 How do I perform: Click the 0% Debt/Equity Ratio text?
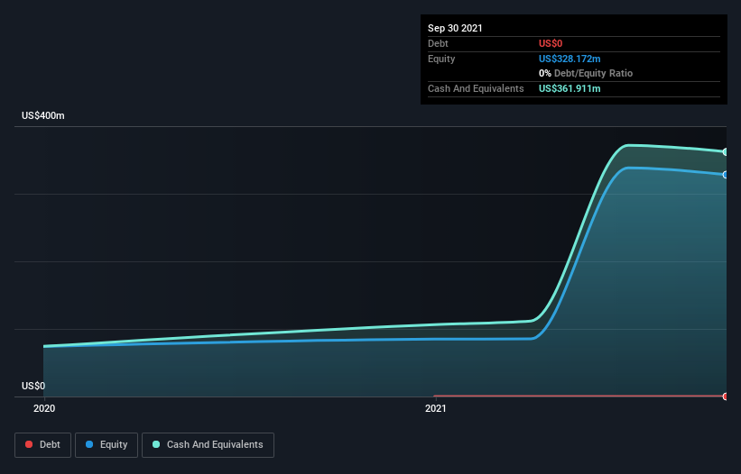click(586, 73)
